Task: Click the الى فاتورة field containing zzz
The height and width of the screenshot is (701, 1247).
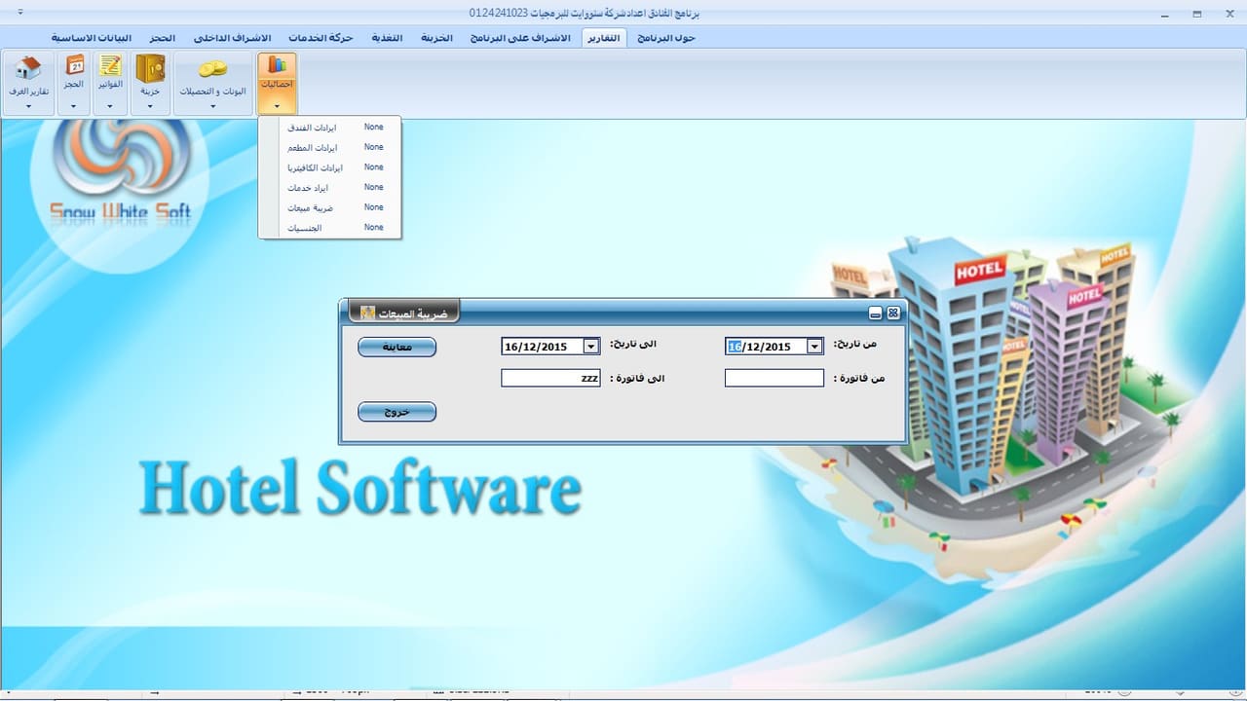Action: click(550, 378)
